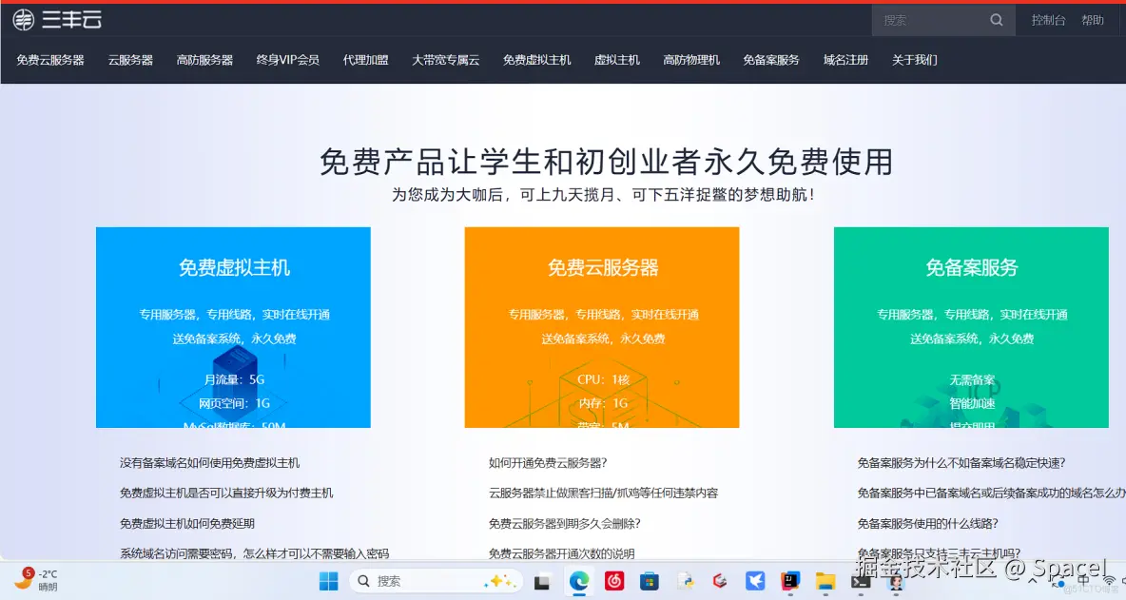Open 云服务器禁止做黑客扫描 policy link
Image resolution: width=1126 pixels, height=600 pixels.
click(x=603, y=494)
